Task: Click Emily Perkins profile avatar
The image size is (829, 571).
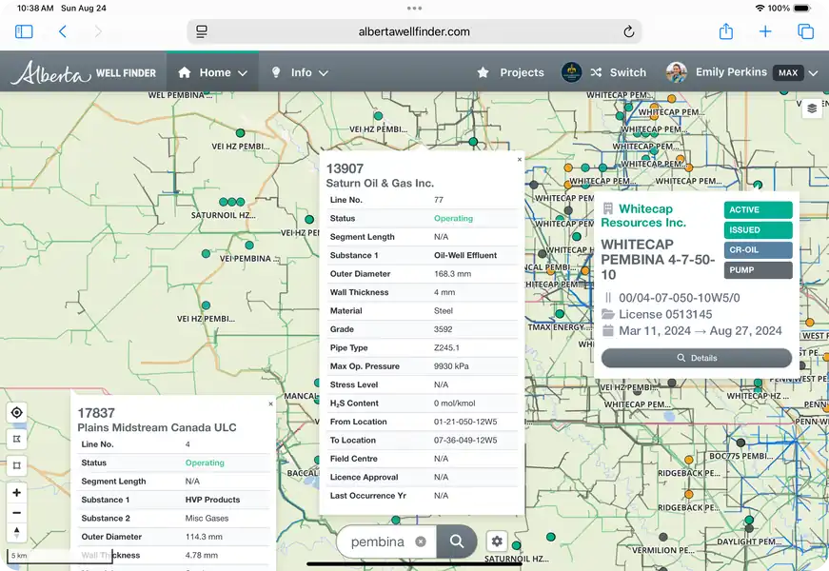Action: [x=676, y=72]
